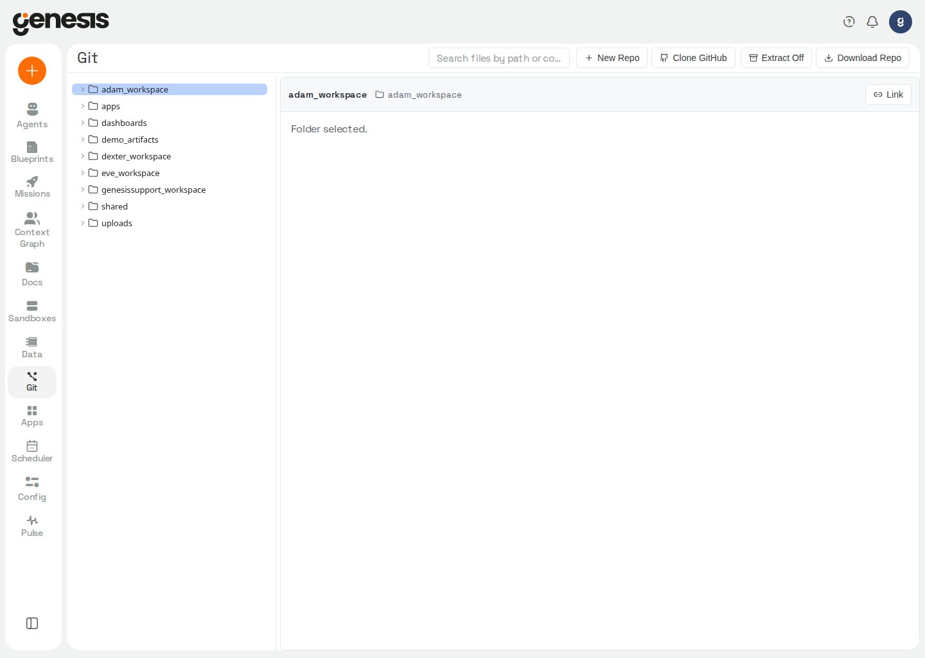Viewport: 925px width, 658px height.
Task: Click the Download Repo button
Action: (863, 58)
